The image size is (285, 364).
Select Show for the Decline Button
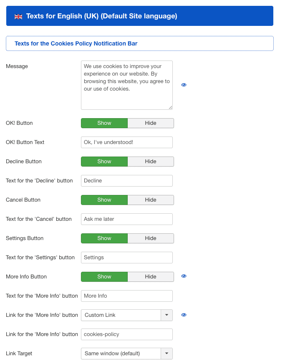point(104,162)
